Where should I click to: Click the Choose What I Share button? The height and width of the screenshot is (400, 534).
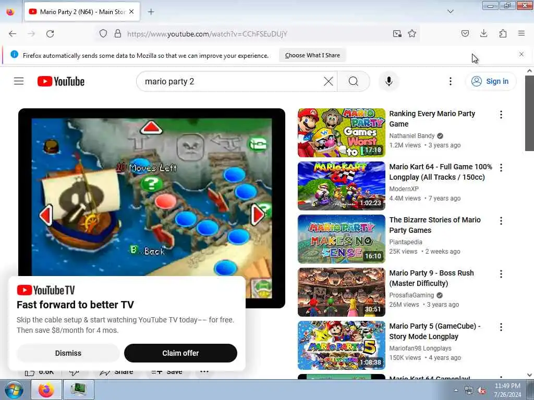(x=312, y=55)
